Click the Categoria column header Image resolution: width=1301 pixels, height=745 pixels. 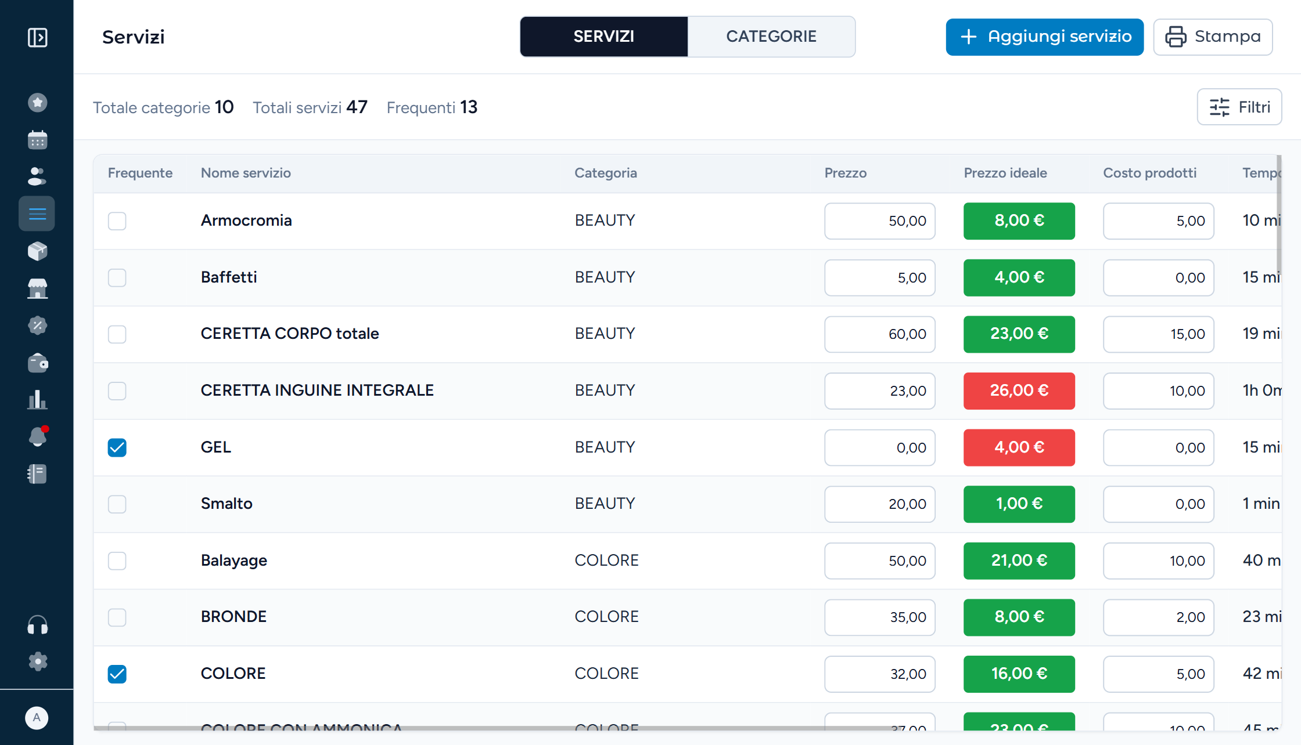(606, 173)
